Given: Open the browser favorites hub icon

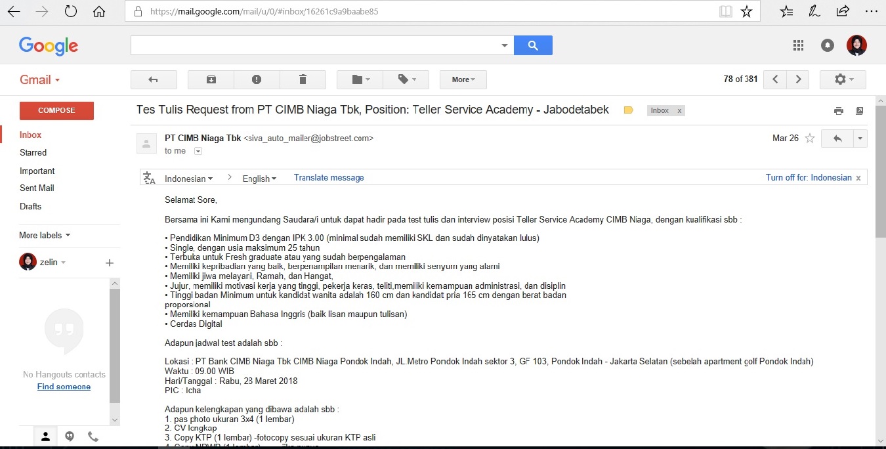Looking at the screenshot, I should pyautogui.click(x=787, y=12).
